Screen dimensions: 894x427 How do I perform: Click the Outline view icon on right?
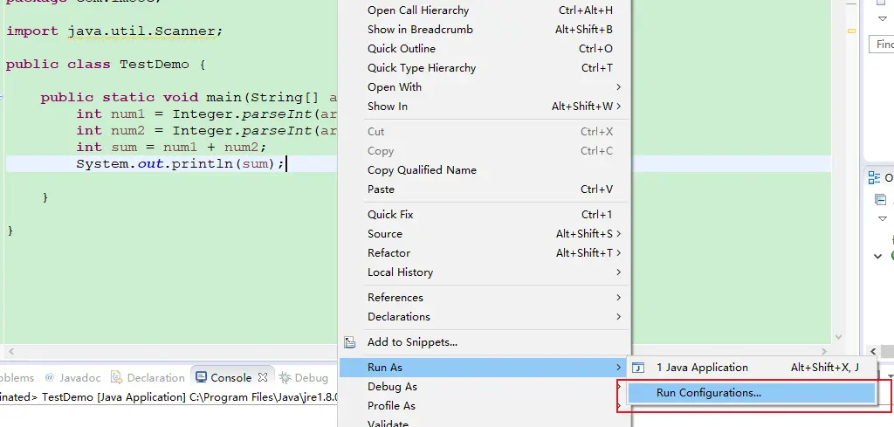point(874,178)
